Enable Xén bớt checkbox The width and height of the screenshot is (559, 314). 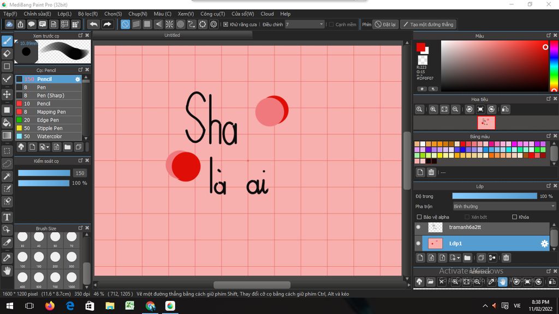point(467,217)
